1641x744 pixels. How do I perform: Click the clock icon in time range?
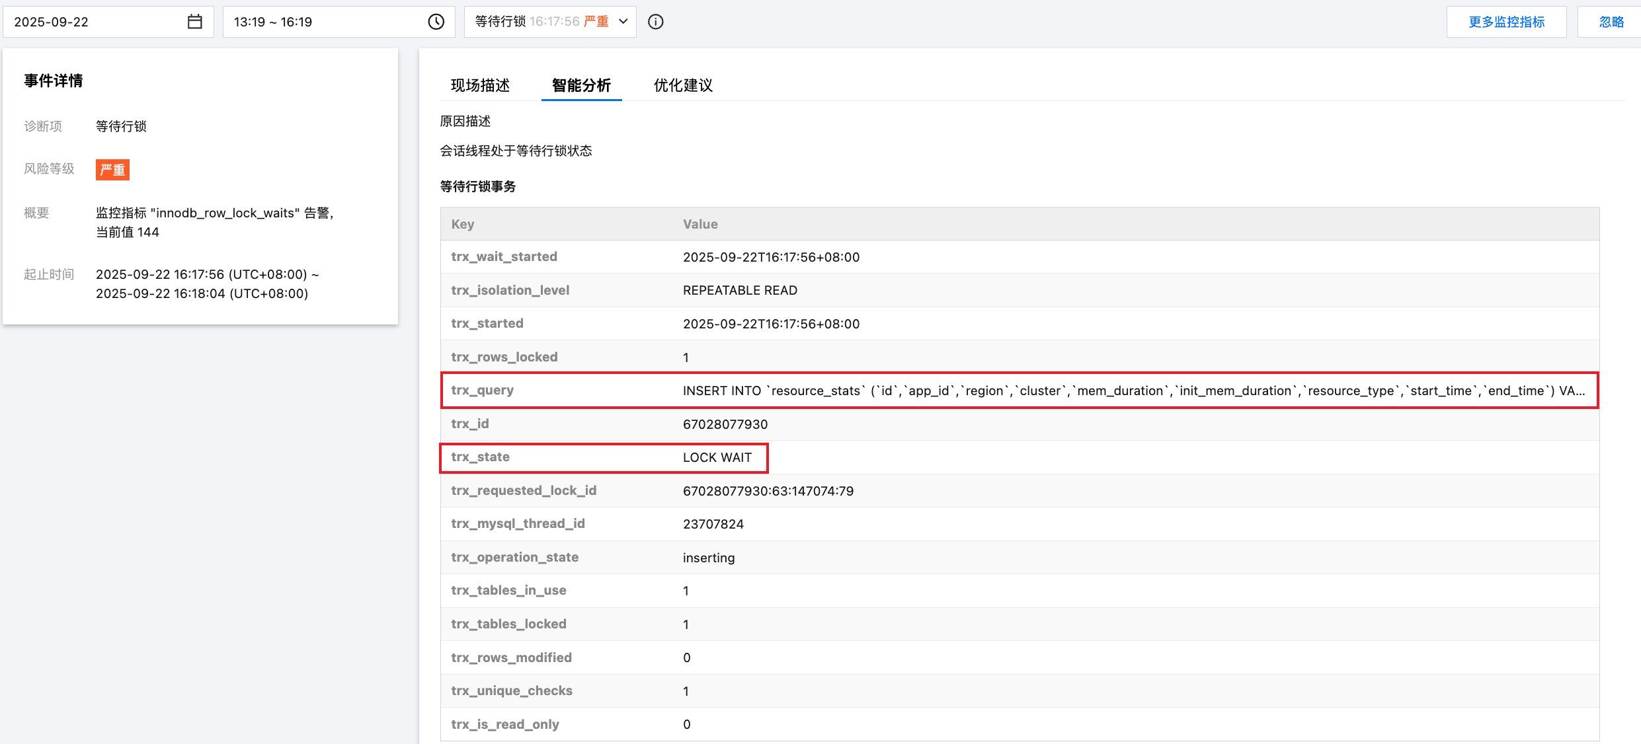click(436, 22)
